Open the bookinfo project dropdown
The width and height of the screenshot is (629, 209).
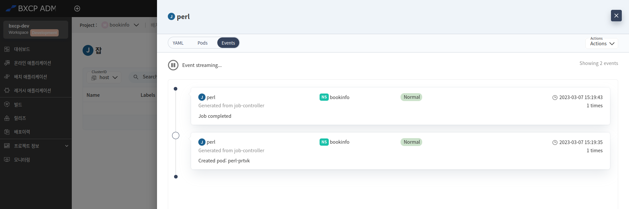tap(120, 25)
